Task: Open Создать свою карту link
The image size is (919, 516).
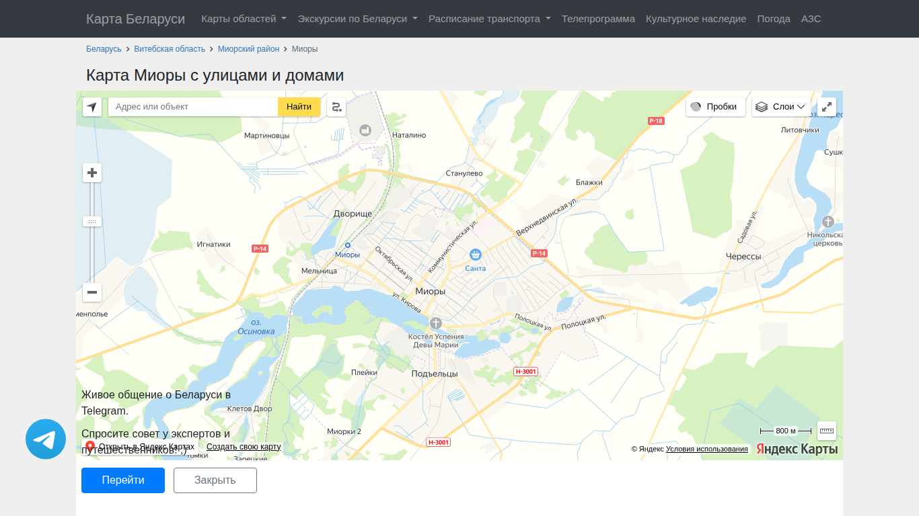Action: click(244, 447)
